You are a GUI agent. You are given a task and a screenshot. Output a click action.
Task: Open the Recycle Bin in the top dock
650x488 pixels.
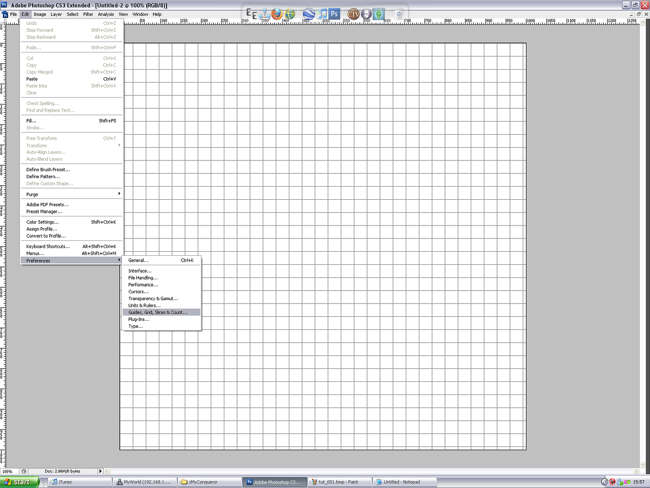pos(399,14)
